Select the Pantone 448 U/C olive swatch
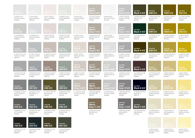The width and height of the screenshot is (195, 138). (154, 10)
